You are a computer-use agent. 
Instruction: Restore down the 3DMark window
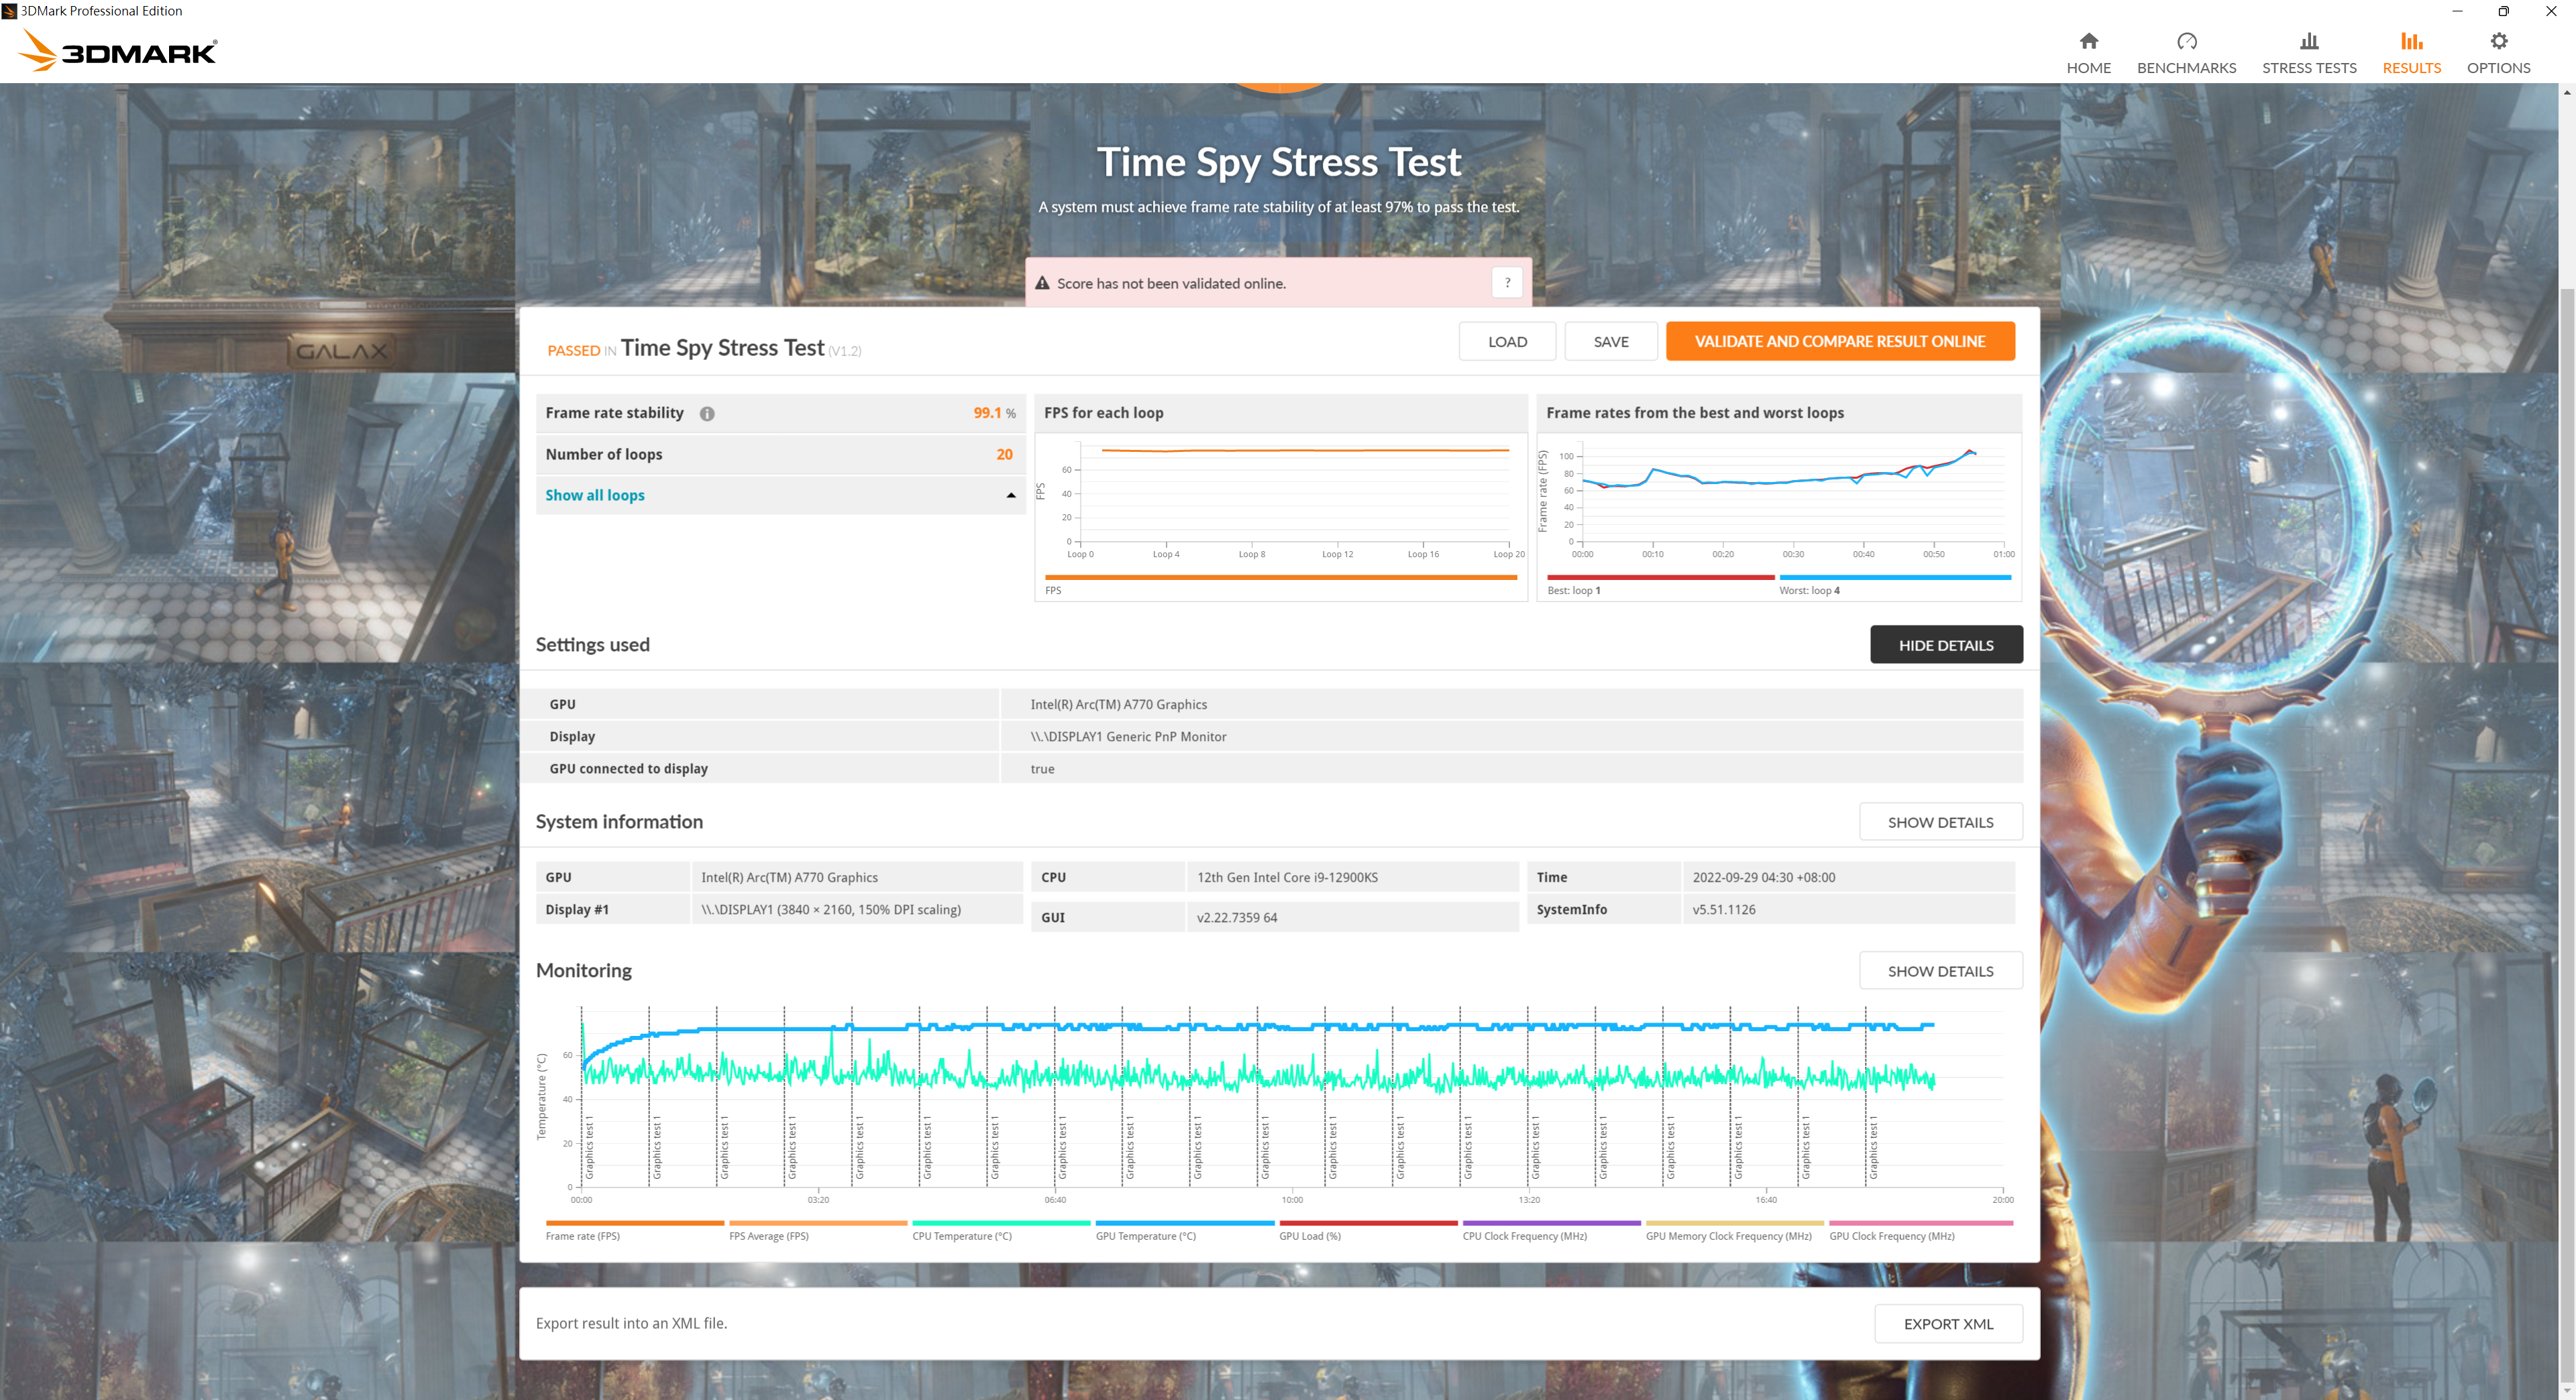2503,11
